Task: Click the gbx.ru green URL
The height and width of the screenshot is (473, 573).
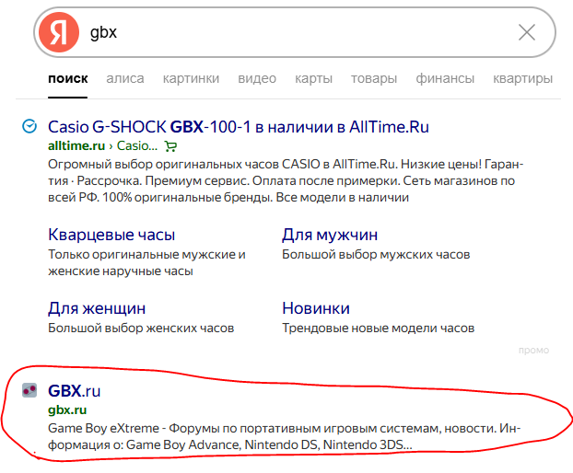Action: coord(67,410)
